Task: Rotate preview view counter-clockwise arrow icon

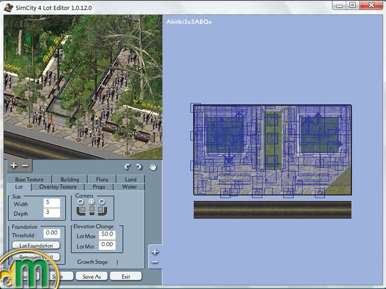Action: (139, 167)
